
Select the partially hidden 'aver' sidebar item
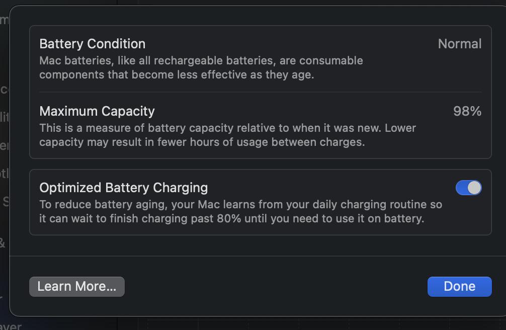pyautogui.click(x=11, y=326)
